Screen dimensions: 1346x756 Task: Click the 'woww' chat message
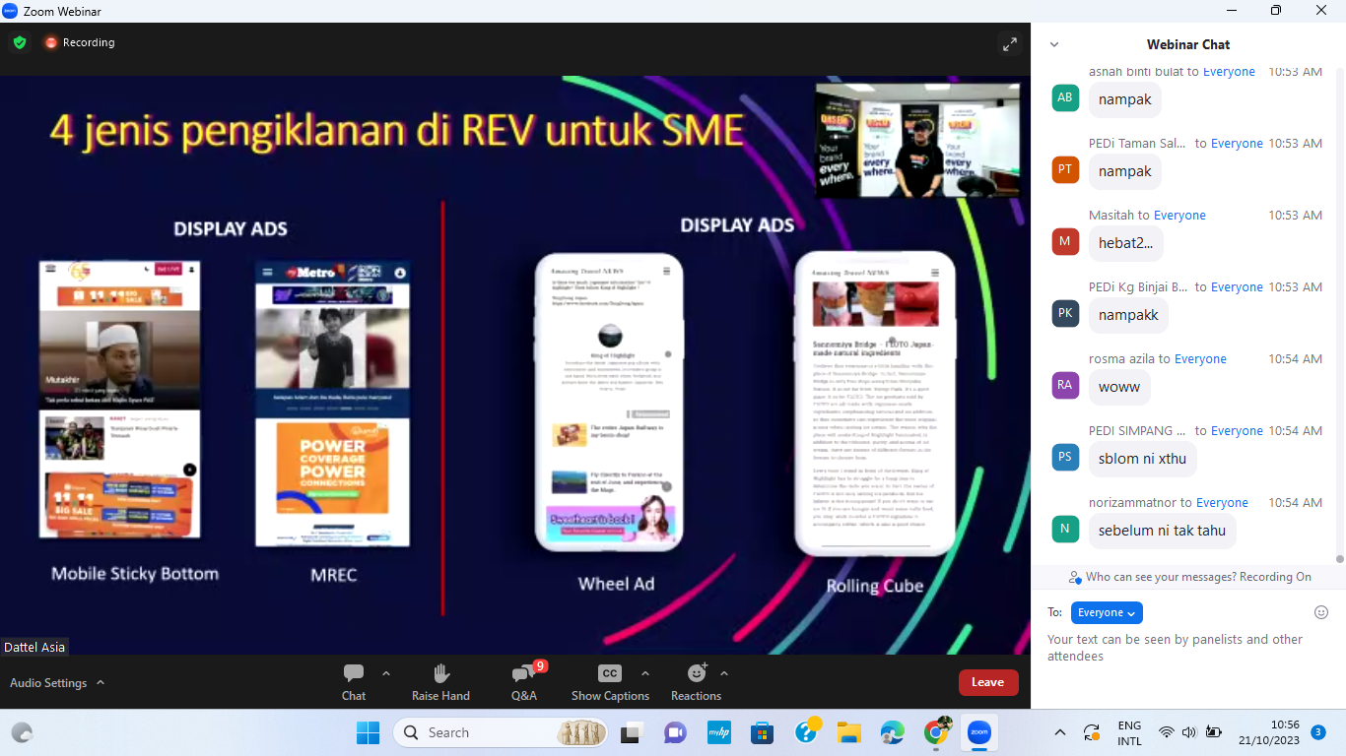click(1119, 387)
